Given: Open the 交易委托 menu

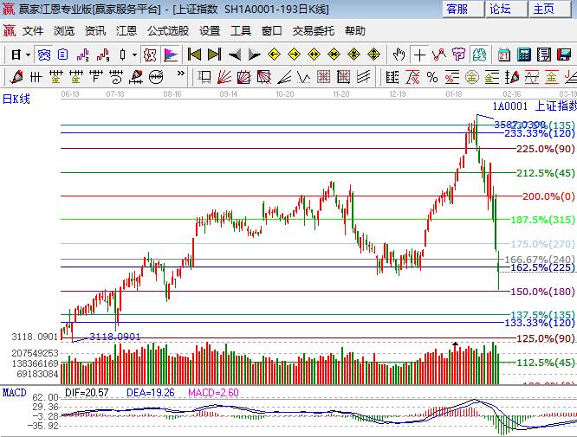Looking at the screenshot, I should click(x=314, y=30).
